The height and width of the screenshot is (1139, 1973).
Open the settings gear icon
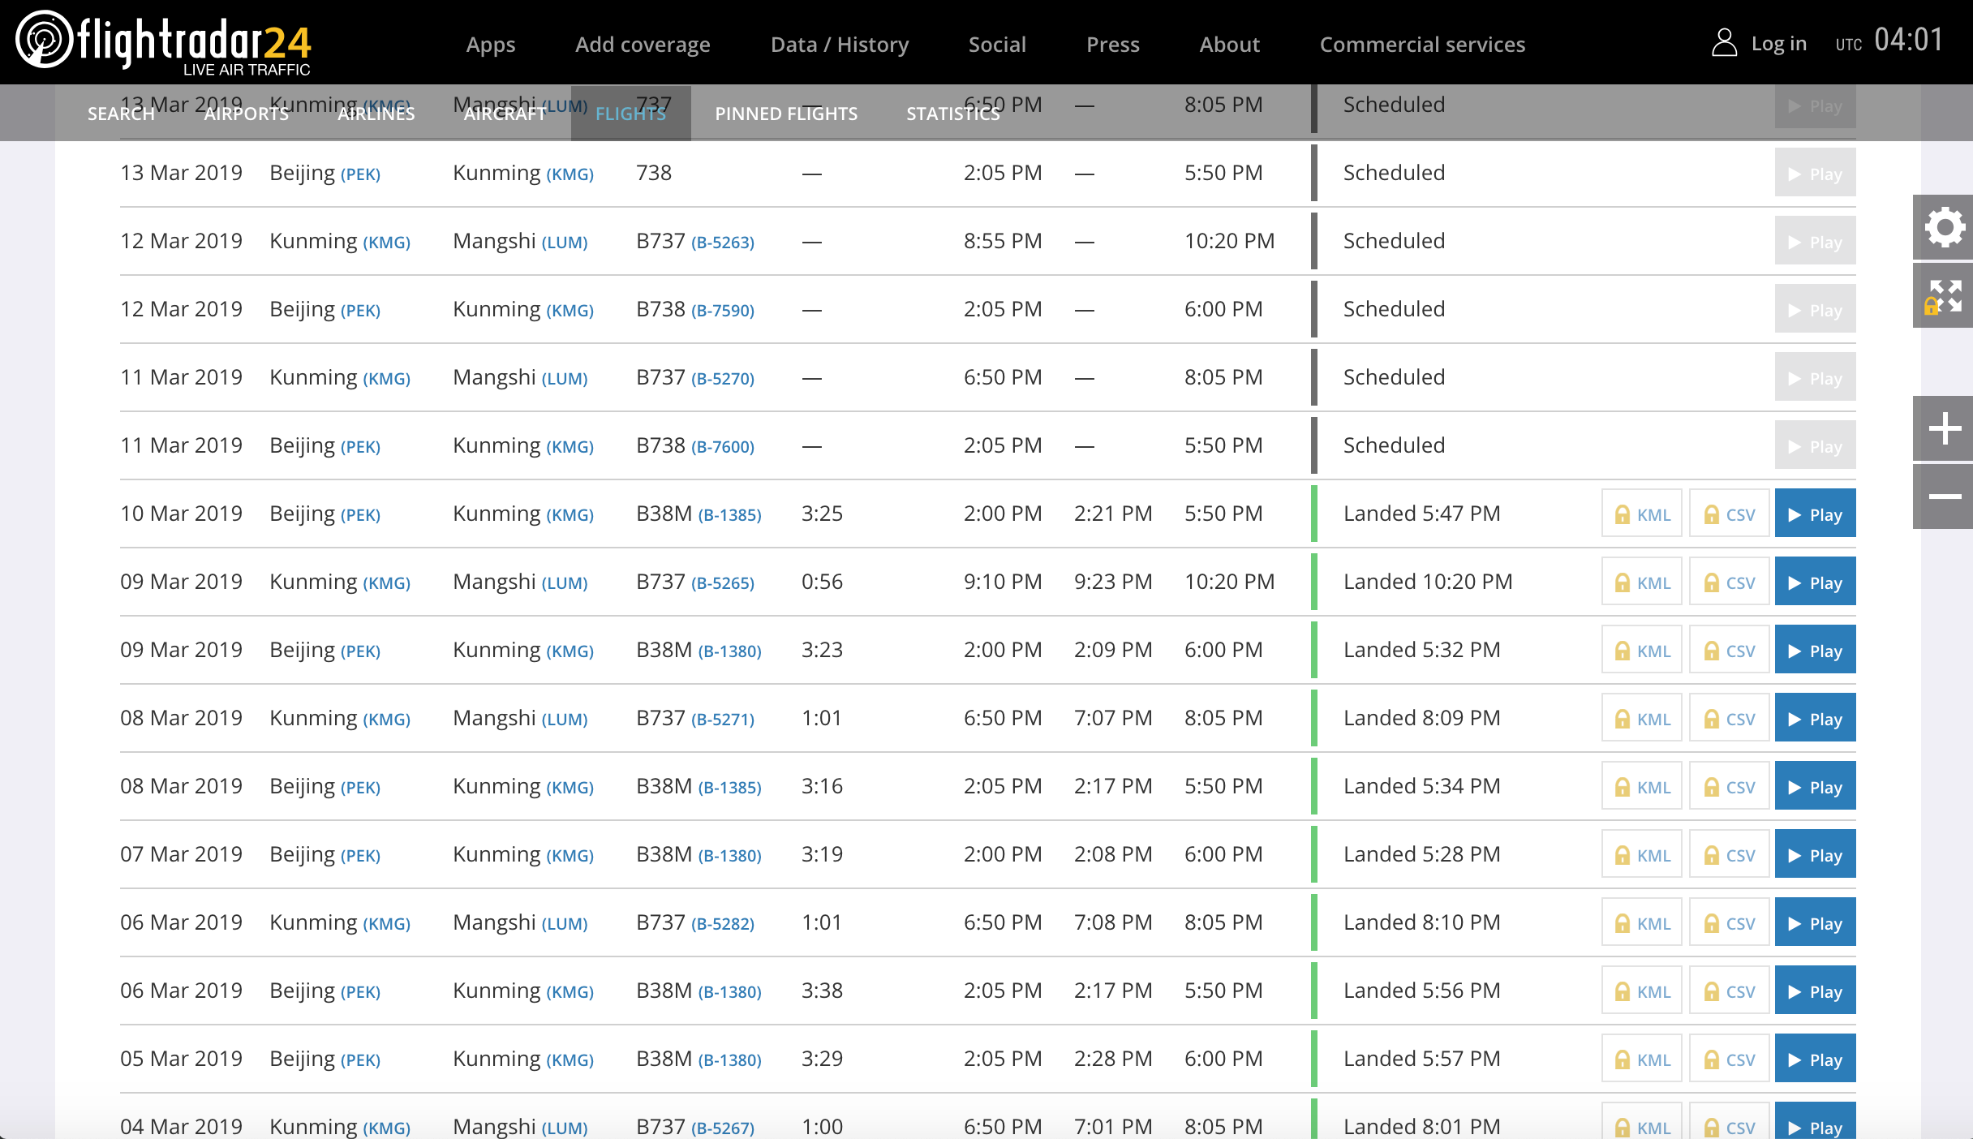(x=1944, y=227)
